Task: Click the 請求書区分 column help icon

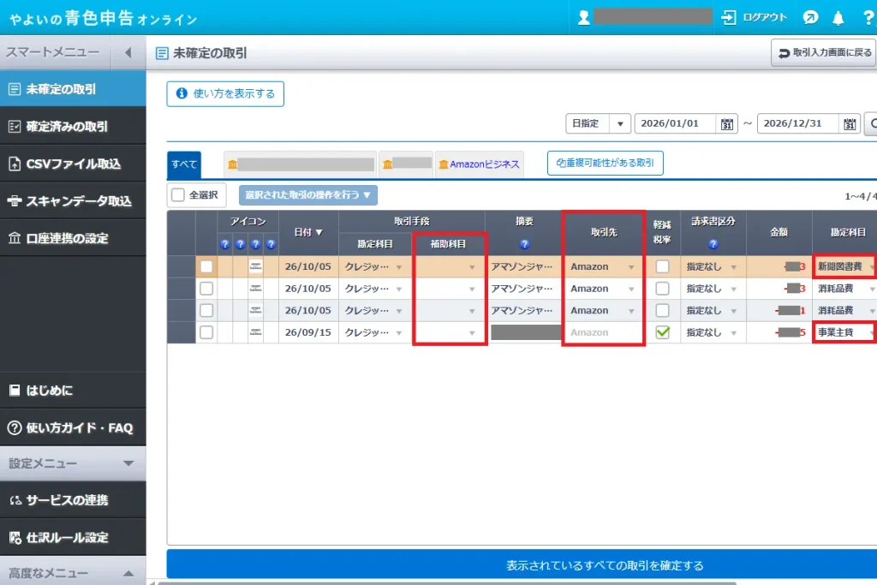Action: 713,244
